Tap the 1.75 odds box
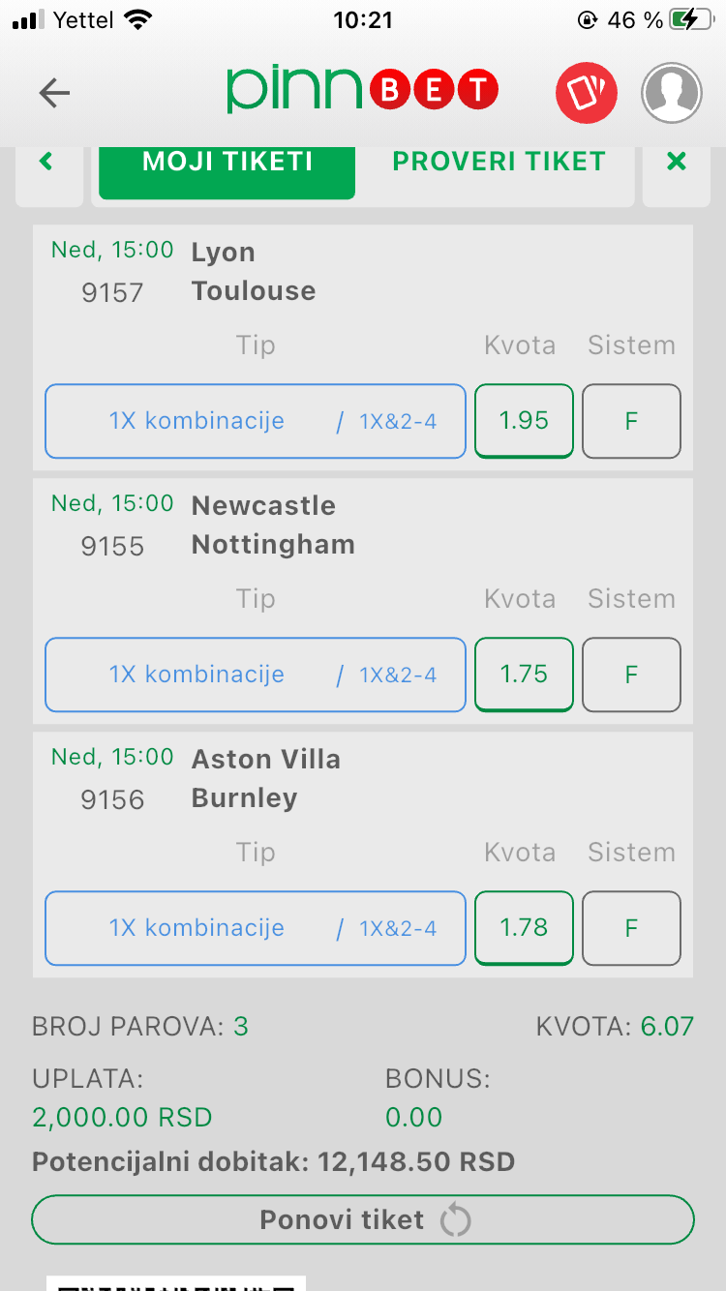The image size is (726, 1291). [524, 675]
